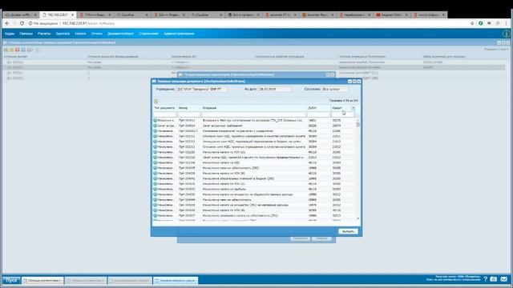
Task: Click the browser address bar URL
Action: point(88,23)
